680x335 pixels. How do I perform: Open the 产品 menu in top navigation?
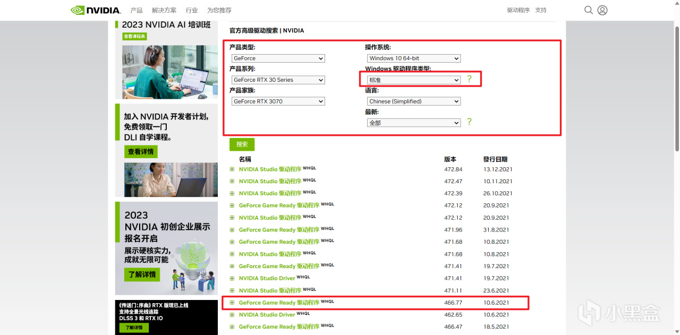[137, 10]
